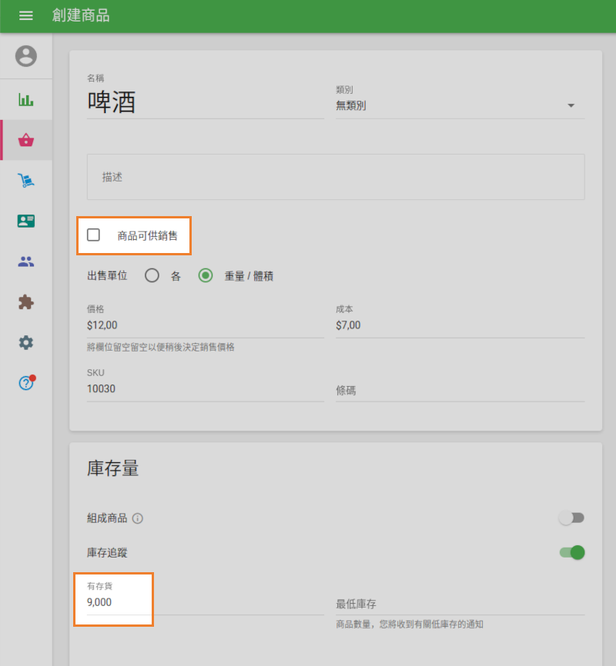Open the inventory management (hand truck) icon
Viewport: 616px width, 666px height.
[x=25, y=180]
